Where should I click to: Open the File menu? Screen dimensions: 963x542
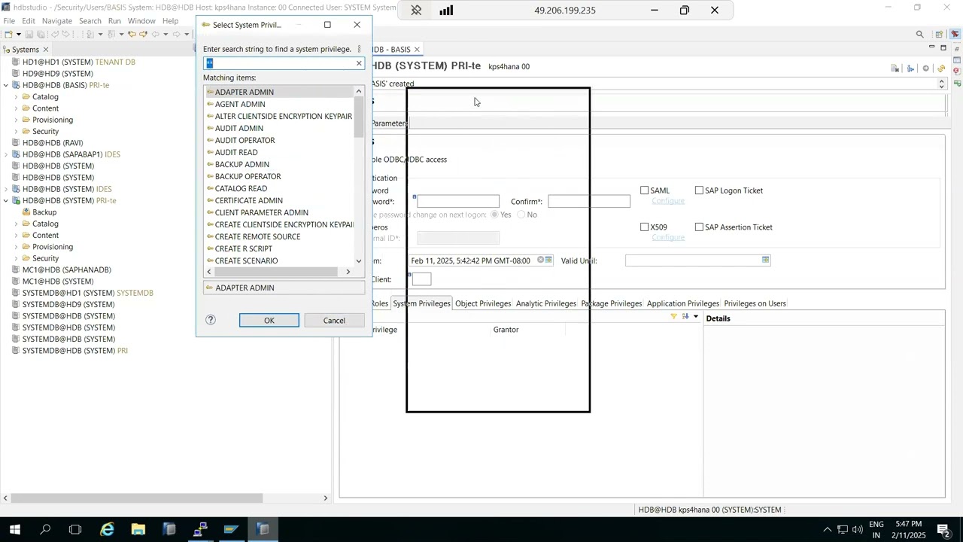click(9, 21)
